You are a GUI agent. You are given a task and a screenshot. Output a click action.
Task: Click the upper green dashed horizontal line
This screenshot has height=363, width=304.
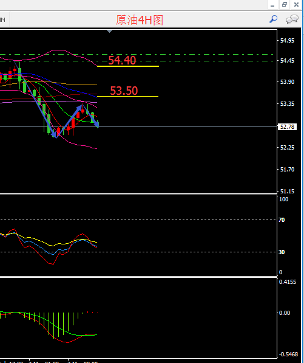137,55
